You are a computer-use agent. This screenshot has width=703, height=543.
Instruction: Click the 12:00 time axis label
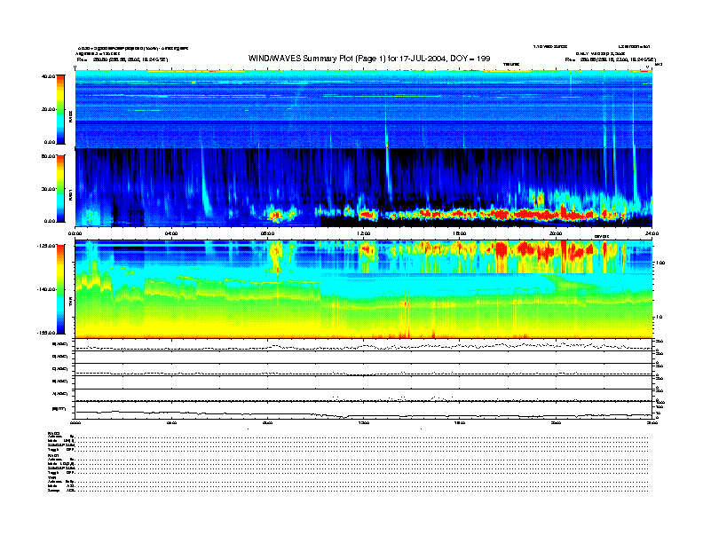coord(364,233)
